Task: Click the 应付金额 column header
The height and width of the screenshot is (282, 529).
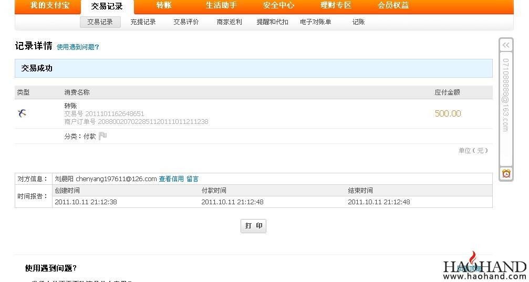Action: (448, 92)
